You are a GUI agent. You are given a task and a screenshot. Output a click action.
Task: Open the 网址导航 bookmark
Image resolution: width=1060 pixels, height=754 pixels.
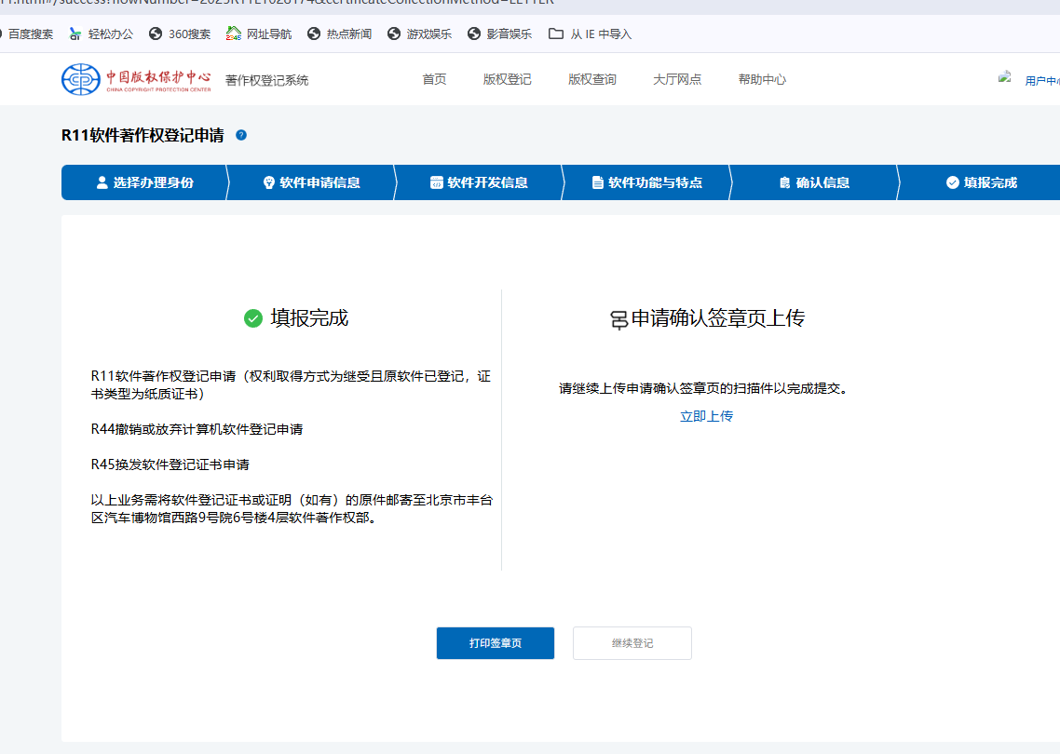click(259, 34)
